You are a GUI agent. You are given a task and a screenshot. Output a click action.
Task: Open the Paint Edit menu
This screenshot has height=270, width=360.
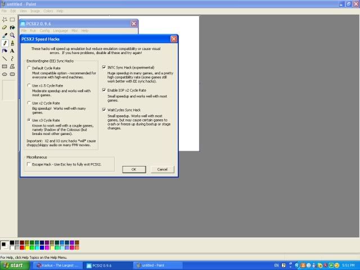coord(13,11)
